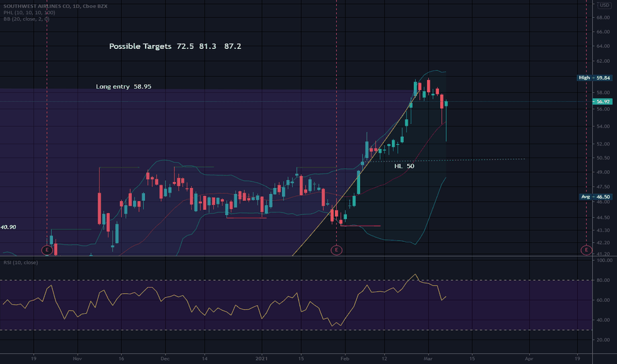The image size is (617, 364).
Task: Click the Dec label on time axis
Action: click(166, 359)
